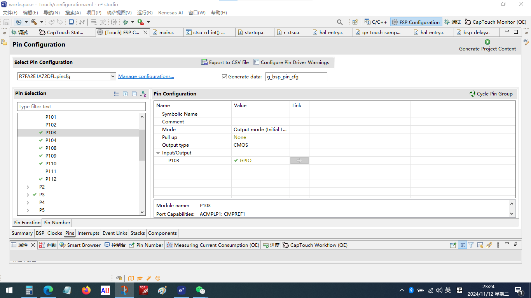This screenshot has width=531, height=298.
Task: Click the run with red toolbox icon
Action: point(141,22)
